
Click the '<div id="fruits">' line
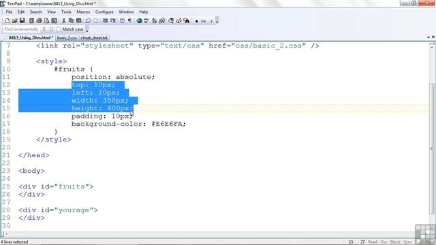pyautogui.click(x=56, y=186)
